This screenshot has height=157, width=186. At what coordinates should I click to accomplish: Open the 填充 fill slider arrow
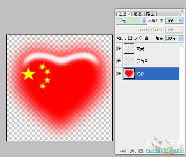point(180,38)
